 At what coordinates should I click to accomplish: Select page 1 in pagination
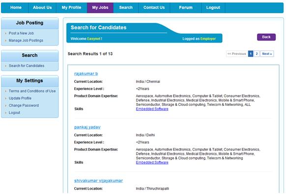click(251, 53)
